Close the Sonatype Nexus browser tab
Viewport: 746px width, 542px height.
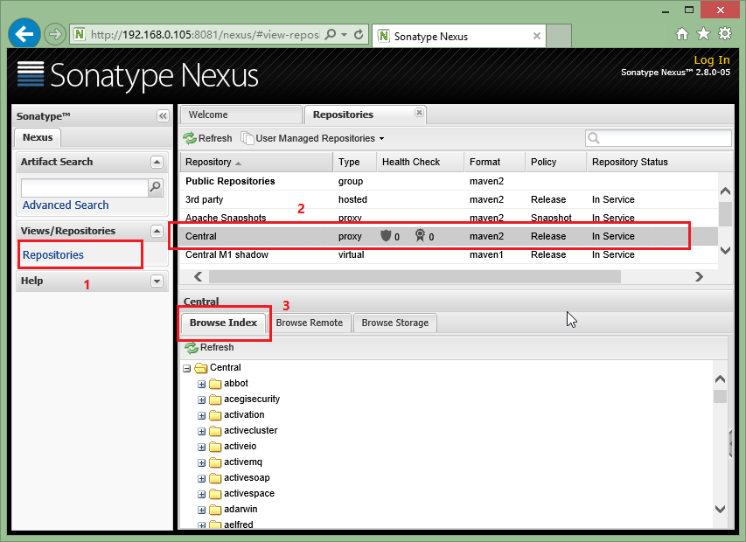537,36
